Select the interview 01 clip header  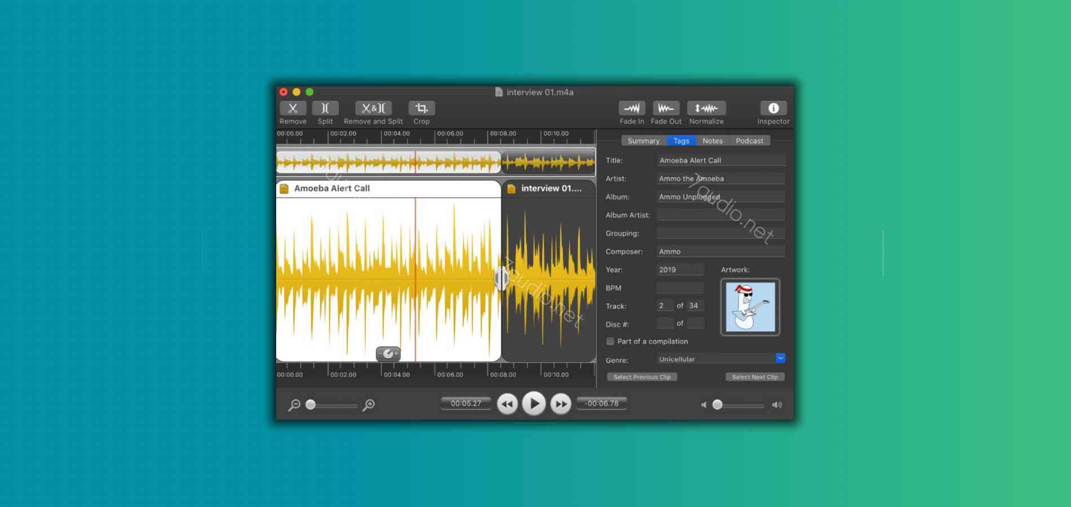click(549, 189)
